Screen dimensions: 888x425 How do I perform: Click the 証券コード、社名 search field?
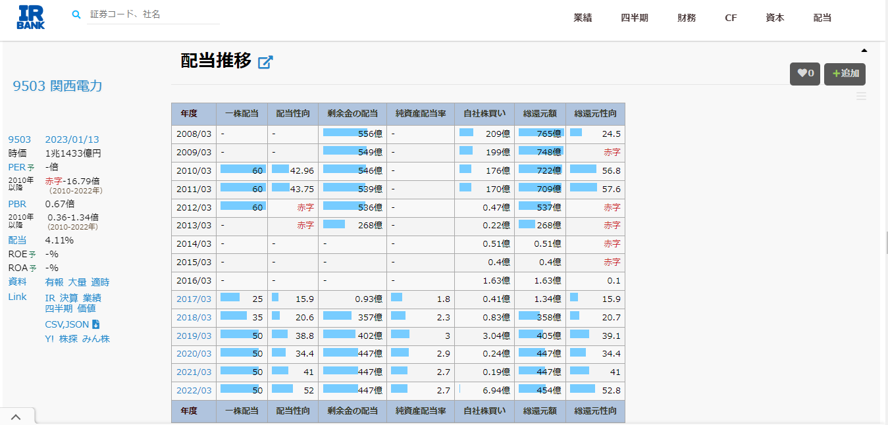pyautogui.click(x=153, y=14)
